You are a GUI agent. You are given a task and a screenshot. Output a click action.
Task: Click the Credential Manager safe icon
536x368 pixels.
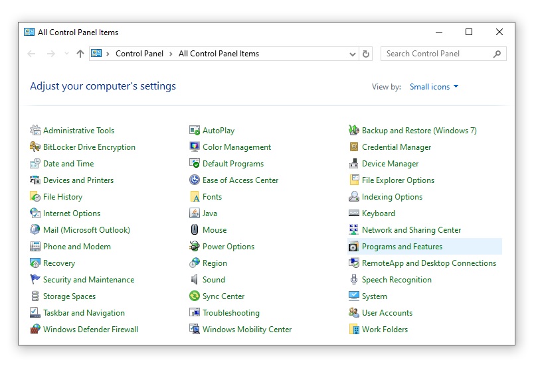tap(354, 147)
